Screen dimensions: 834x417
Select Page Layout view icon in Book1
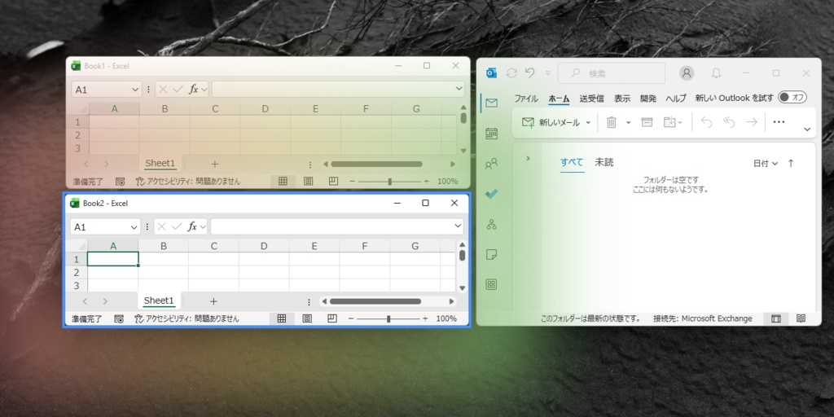pyautogui.click(x=308, y=182)
